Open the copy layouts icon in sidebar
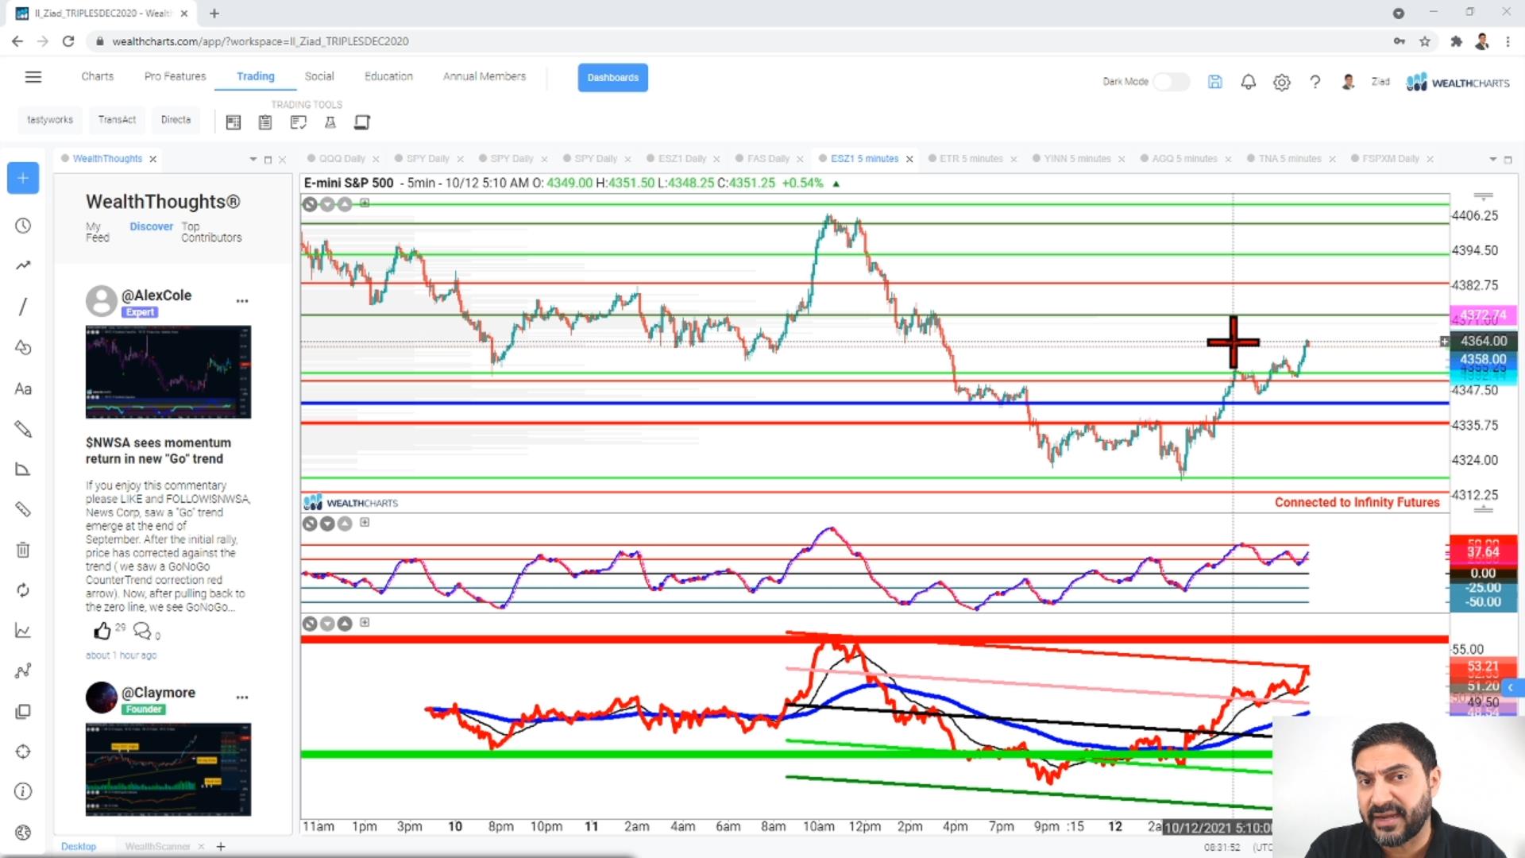This screenshot has height=858, width=1525. click(x=23, y=712)
